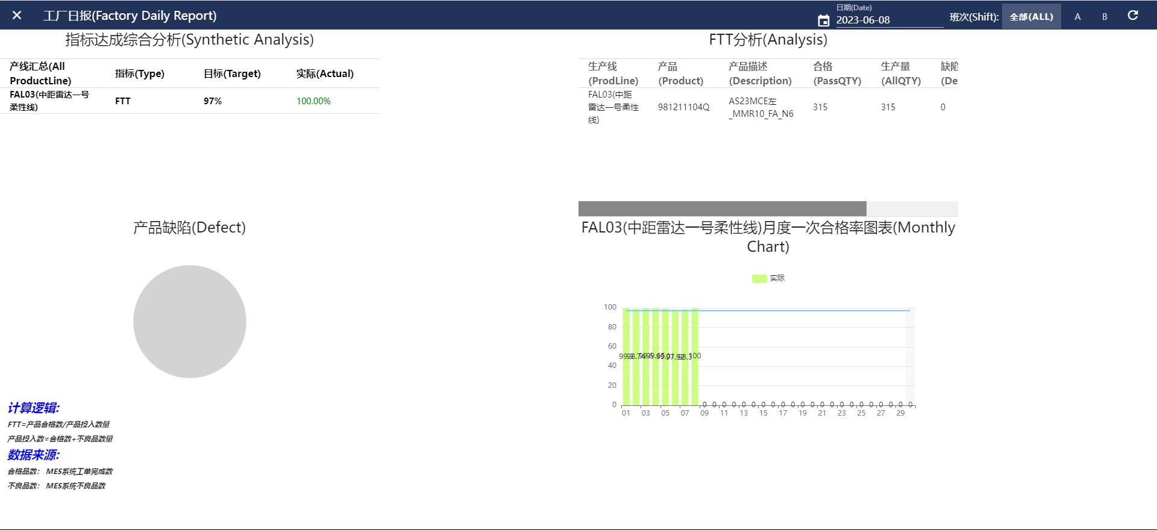Open the calendar date picker icon

point(824,21)
